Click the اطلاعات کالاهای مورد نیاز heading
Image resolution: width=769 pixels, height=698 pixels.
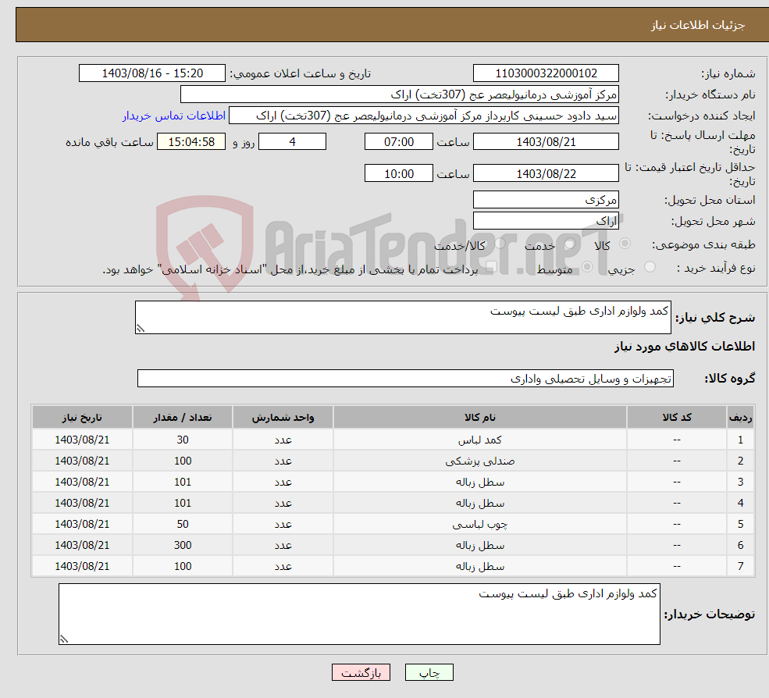point(684,347)
